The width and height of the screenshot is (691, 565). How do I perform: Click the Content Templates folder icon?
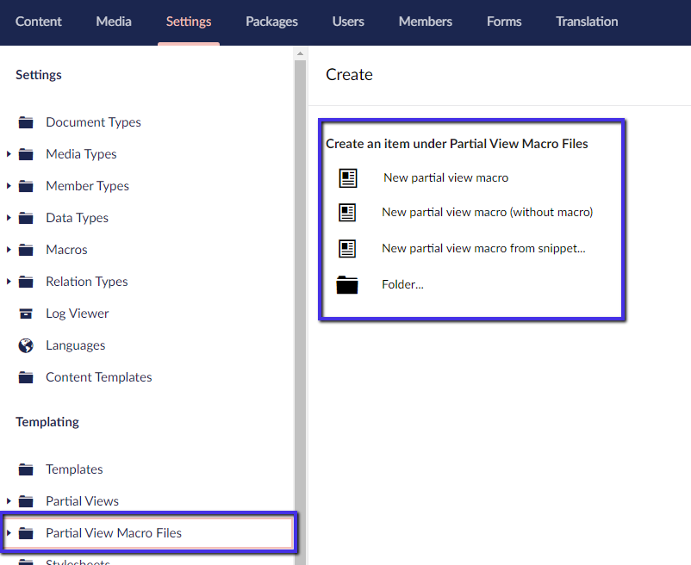pyautogui.click(x=27, y=377)
